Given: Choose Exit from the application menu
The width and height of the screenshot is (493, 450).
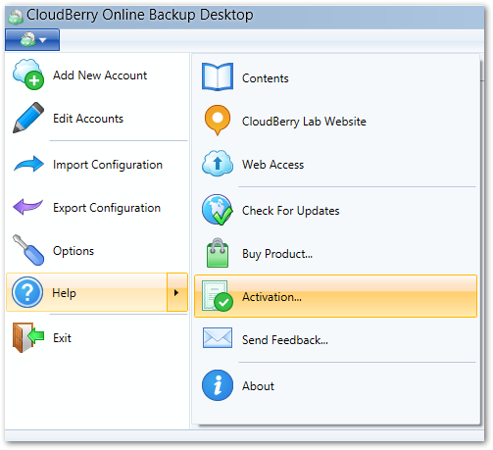Looking at the screenshot, I should 97,337.
